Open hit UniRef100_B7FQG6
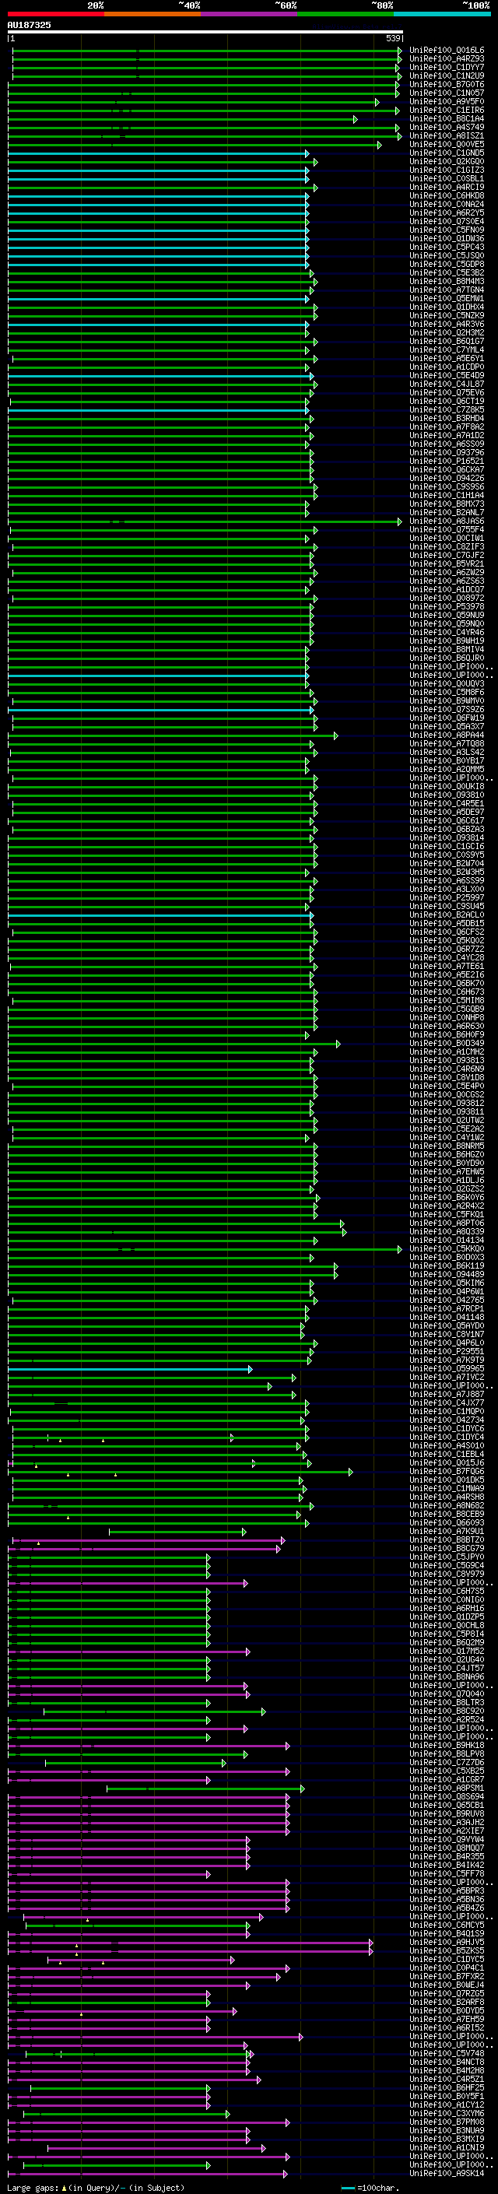The image size is (498, 2194). coord(447,1472)
